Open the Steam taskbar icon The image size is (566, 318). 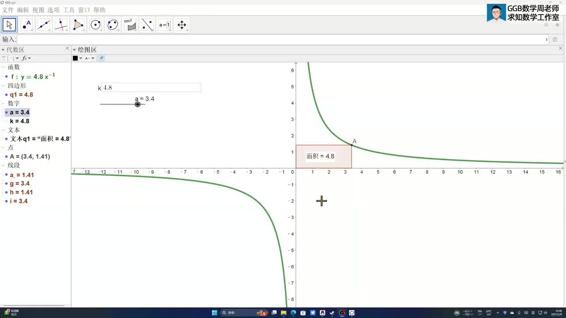pyautogui.click(x=332, y=313)
